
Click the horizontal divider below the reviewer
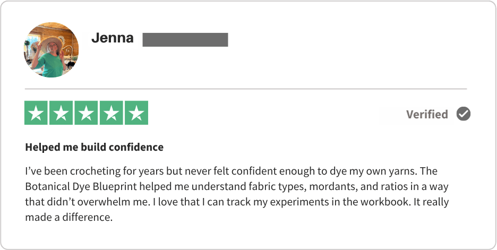(246, 88)
